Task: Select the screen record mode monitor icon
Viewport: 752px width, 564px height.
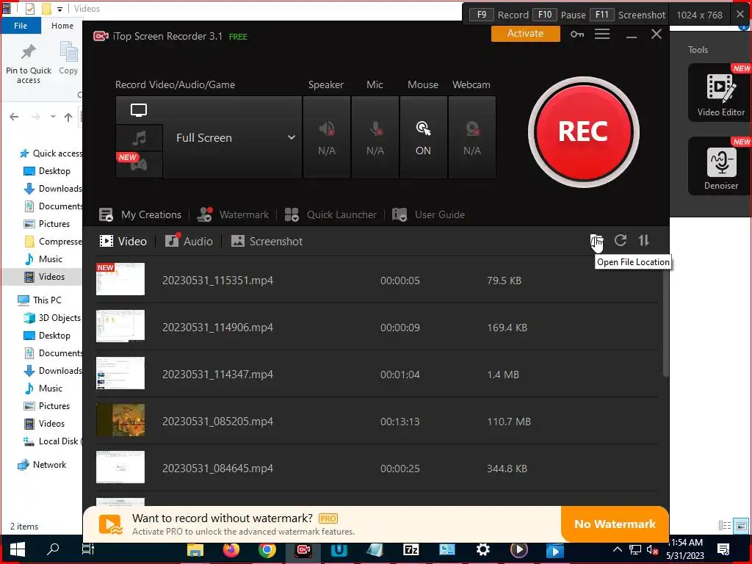Action: (x=139, y=110)
